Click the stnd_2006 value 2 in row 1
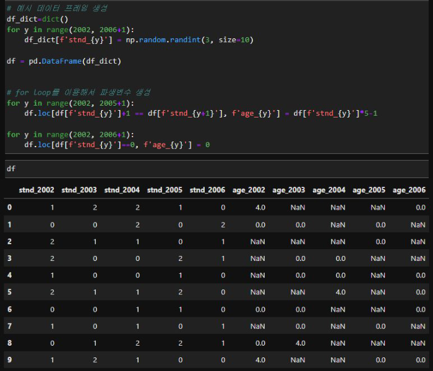 click(223, 224)
